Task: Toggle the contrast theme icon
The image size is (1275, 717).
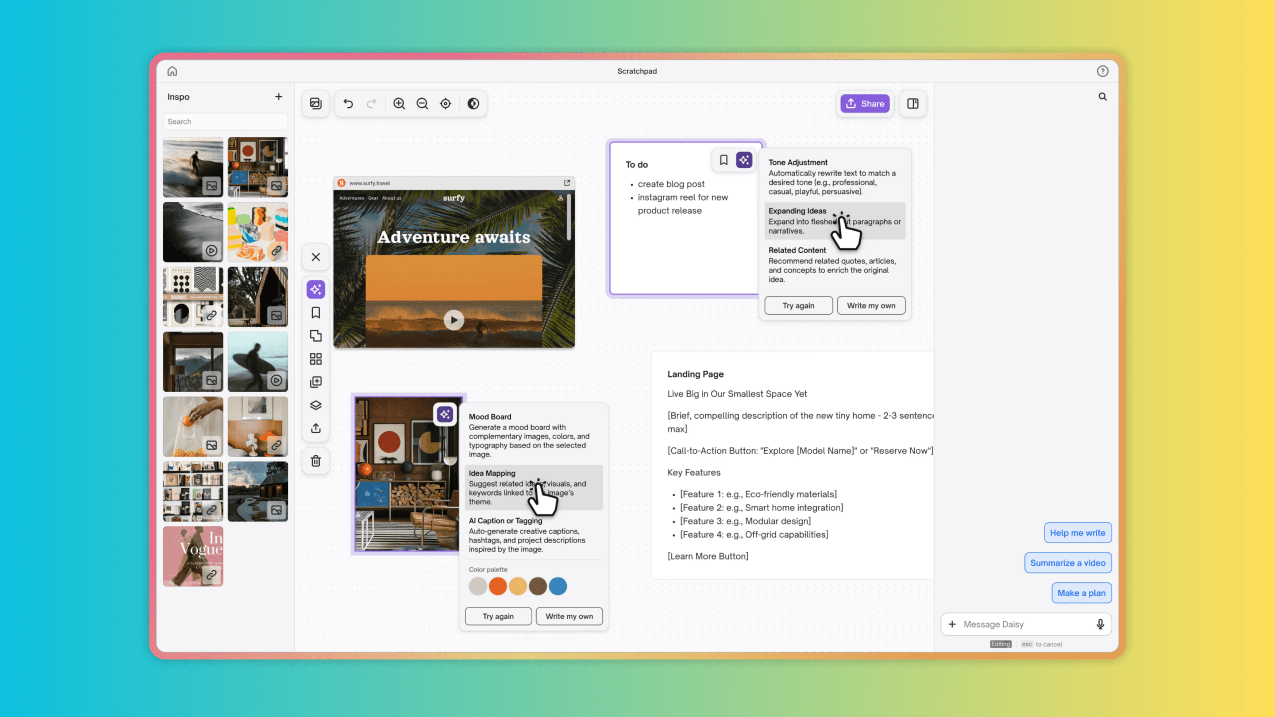Action: (473, 104)
